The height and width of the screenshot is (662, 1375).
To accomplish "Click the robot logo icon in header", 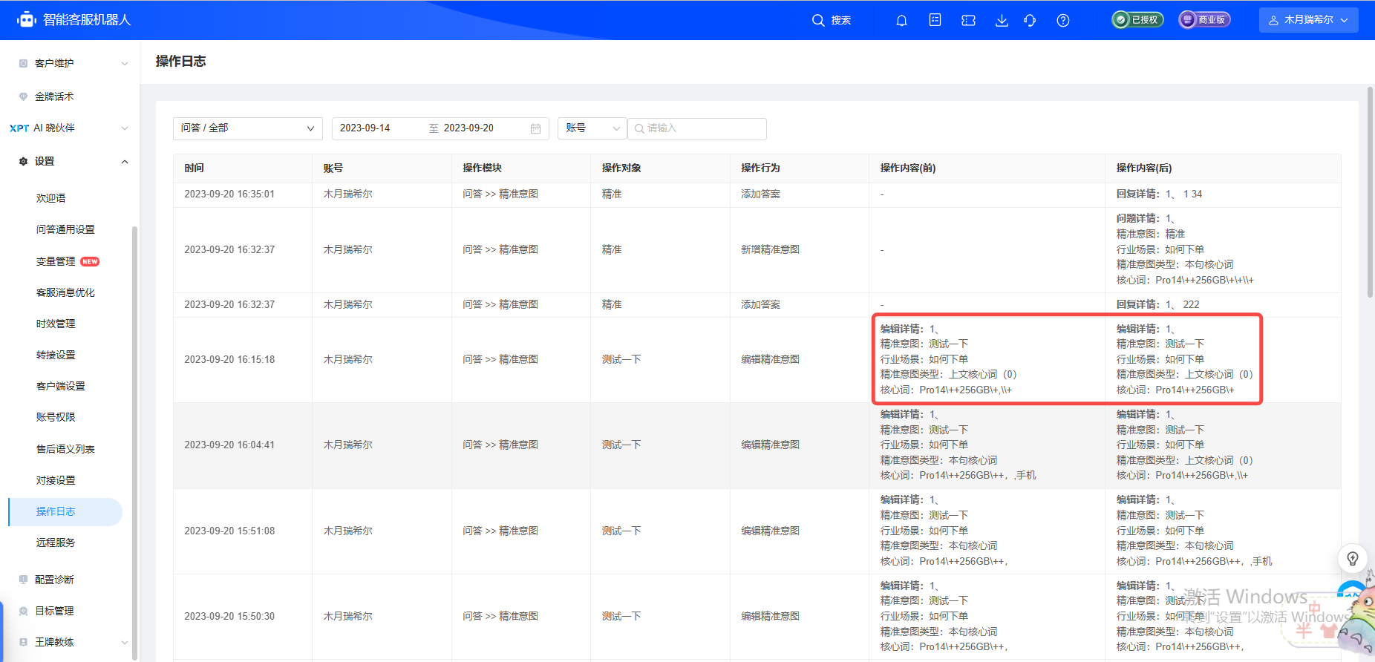I will pyautogui.click(x=27, y=20).
